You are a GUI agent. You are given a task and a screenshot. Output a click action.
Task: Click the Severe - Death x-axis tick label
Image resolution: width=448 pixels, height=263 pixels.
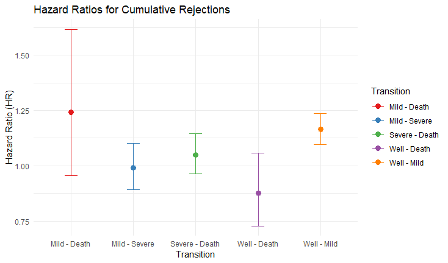pyautogui.click(x=195, y=244)
